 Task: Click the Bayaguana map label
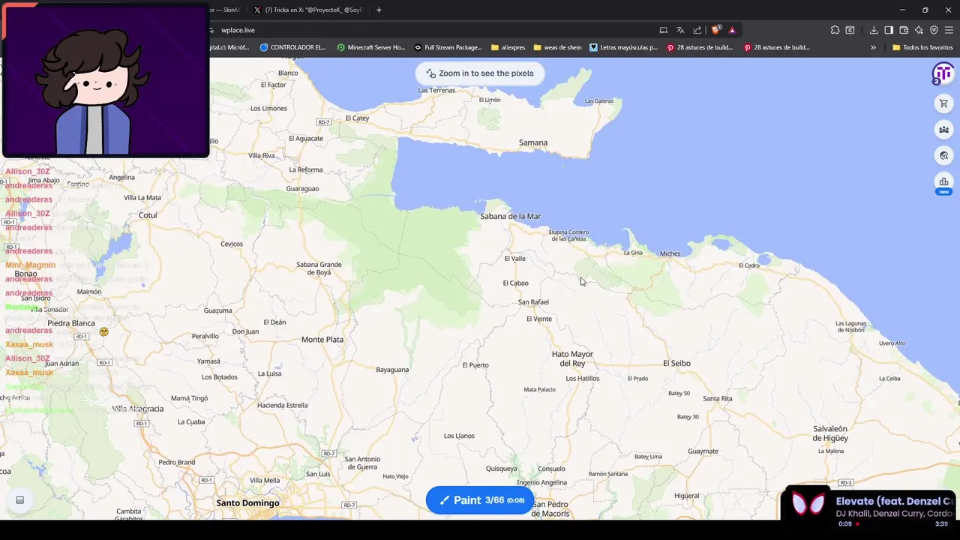[x=392, y=370]
